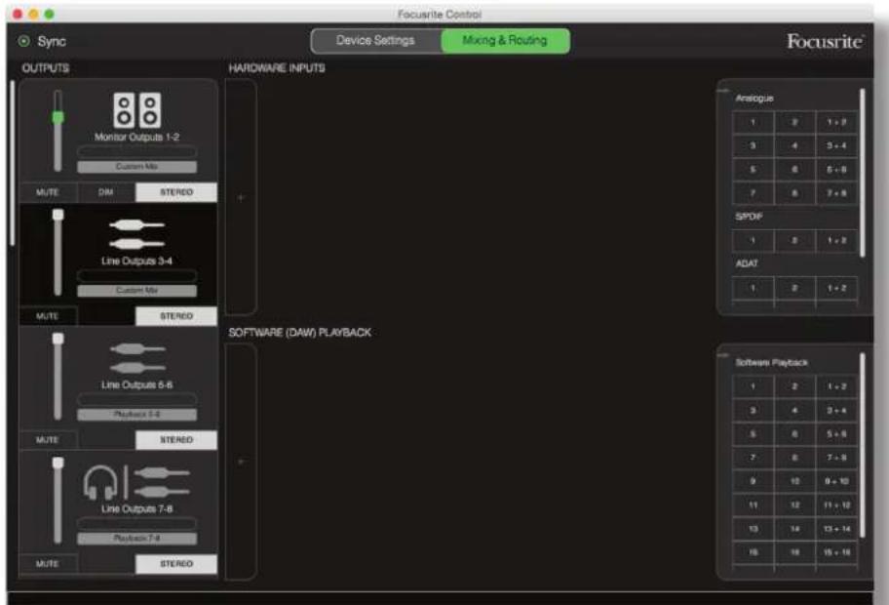Select the Line Outputs 5-6 jack icon
Screen dimensions: 889x605
137,358
